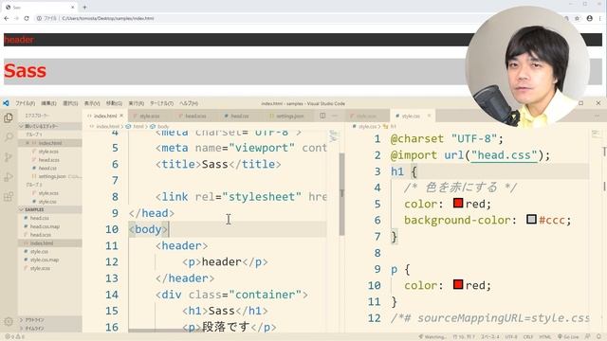
Task: Click the Spaces indentation status item
Action: pos(490,337)
